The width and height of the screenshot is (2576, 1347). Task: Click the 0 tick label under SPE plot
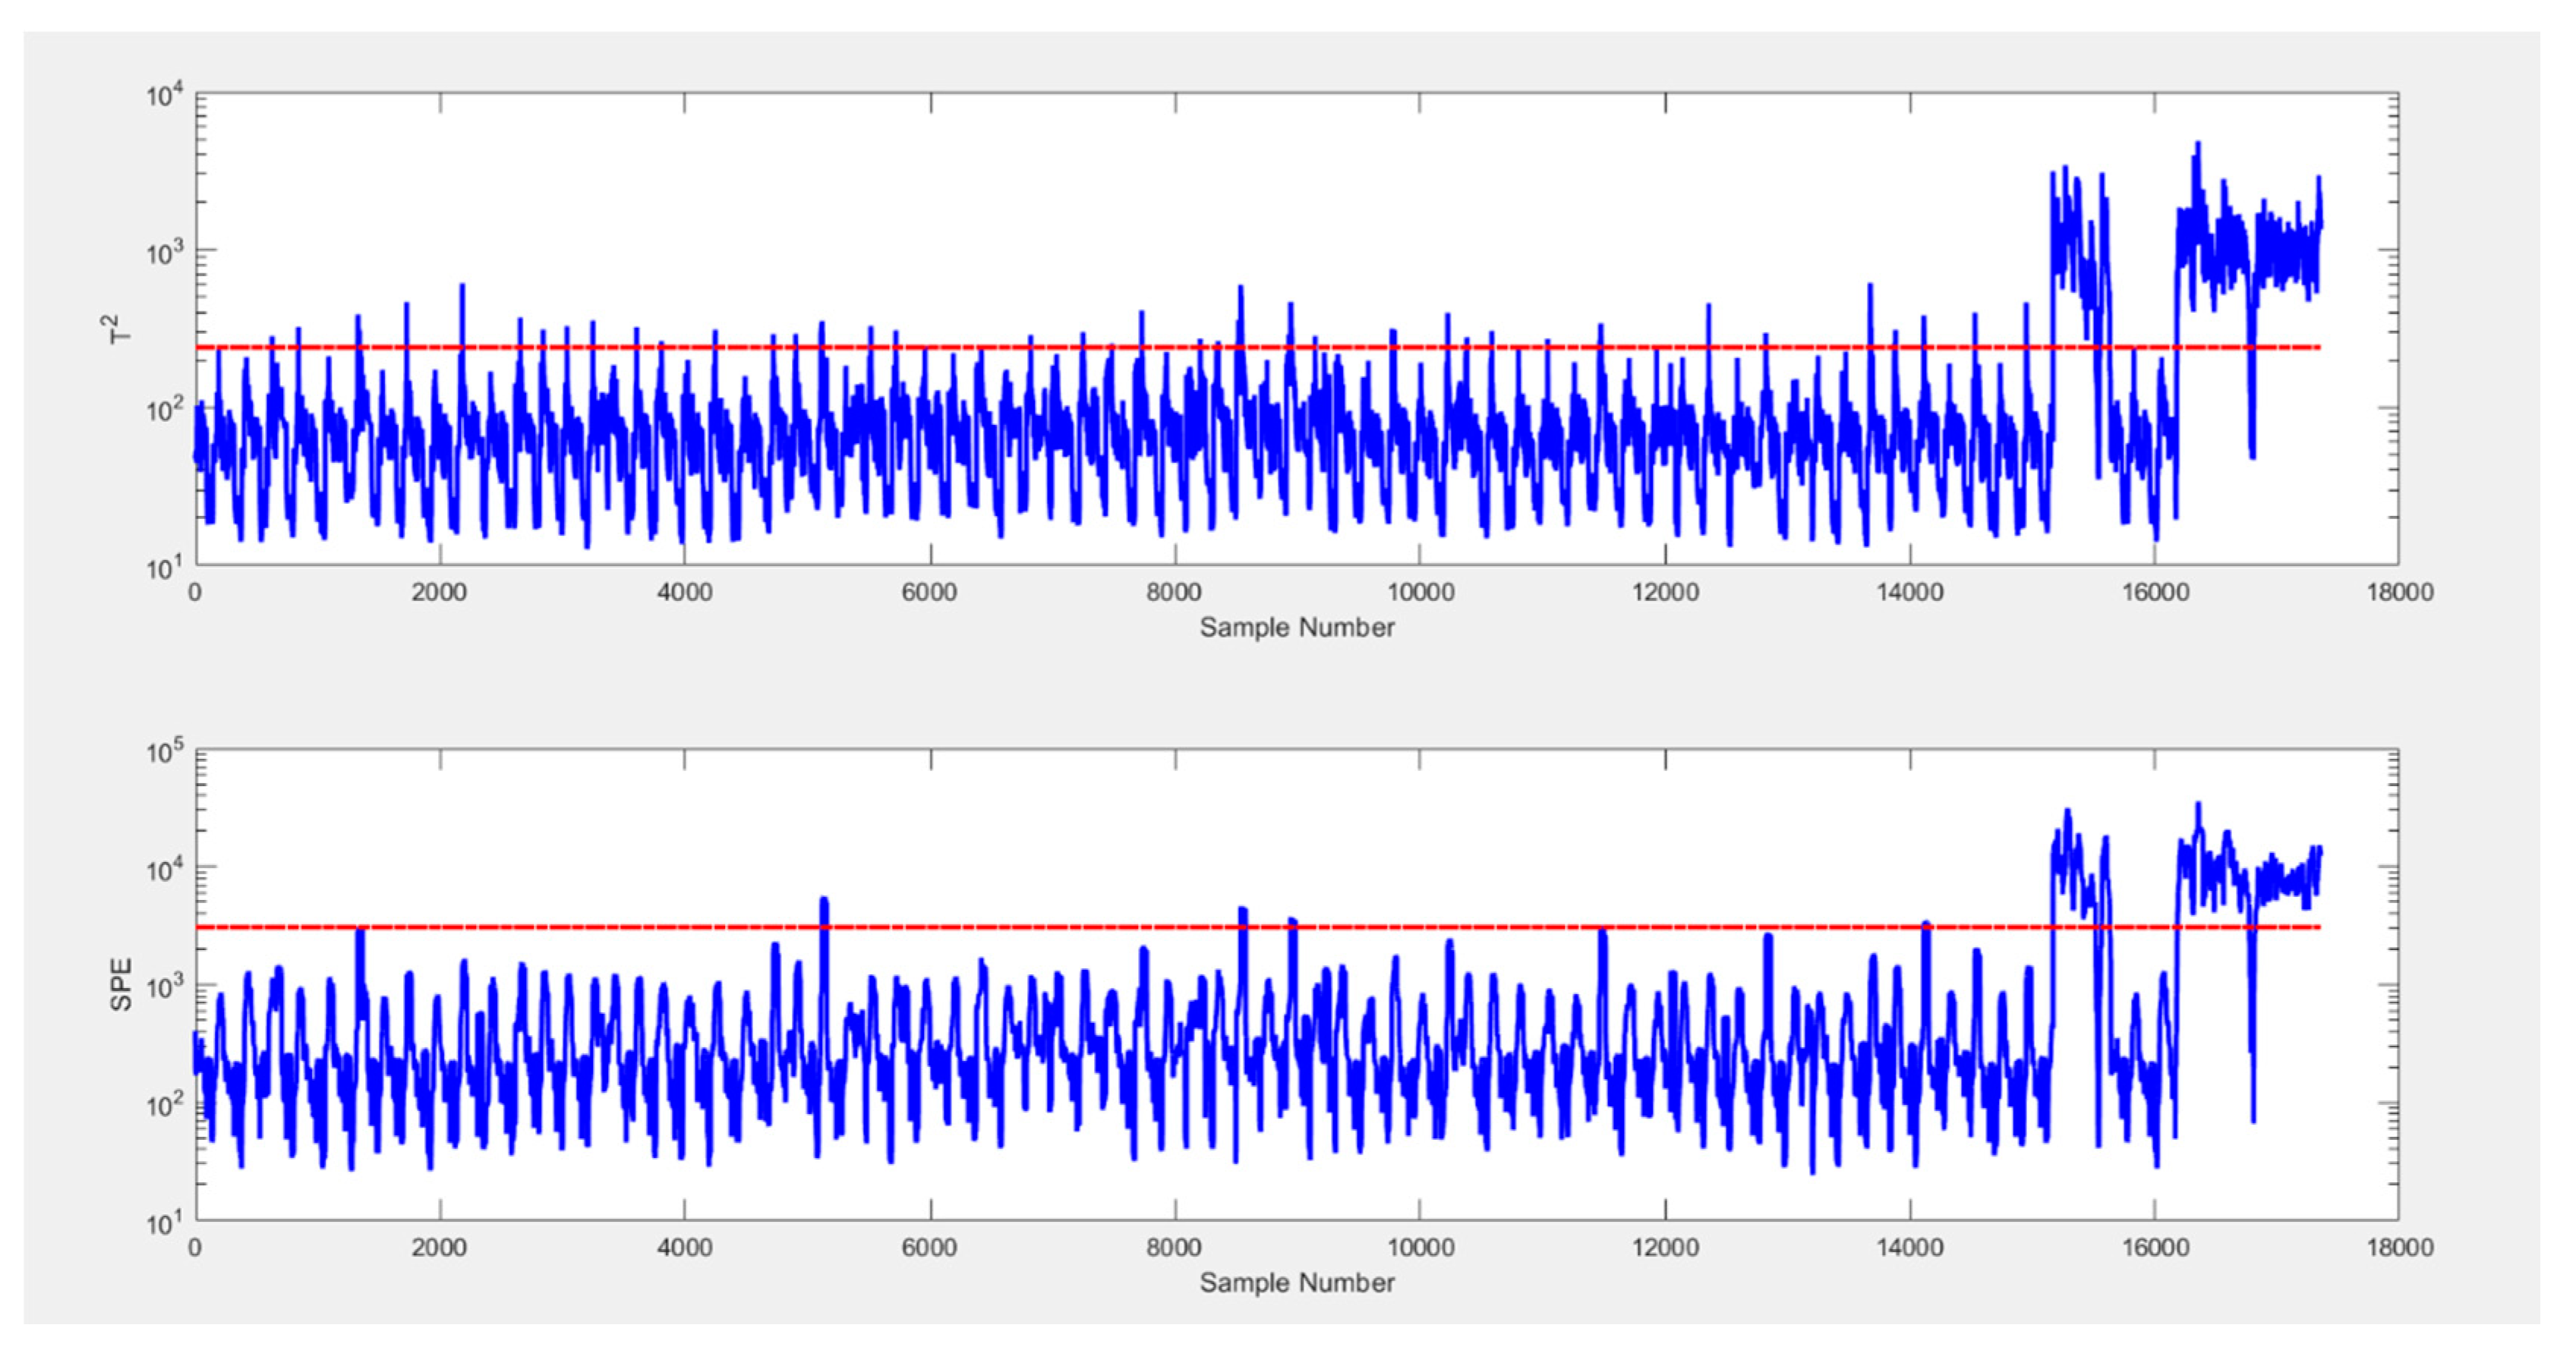(x=195, y=1248)
